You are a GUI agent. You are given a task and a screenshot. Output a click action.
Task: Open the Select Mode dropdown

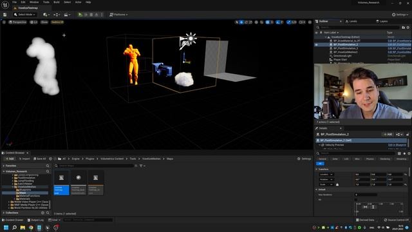click(x=24, y=15)
